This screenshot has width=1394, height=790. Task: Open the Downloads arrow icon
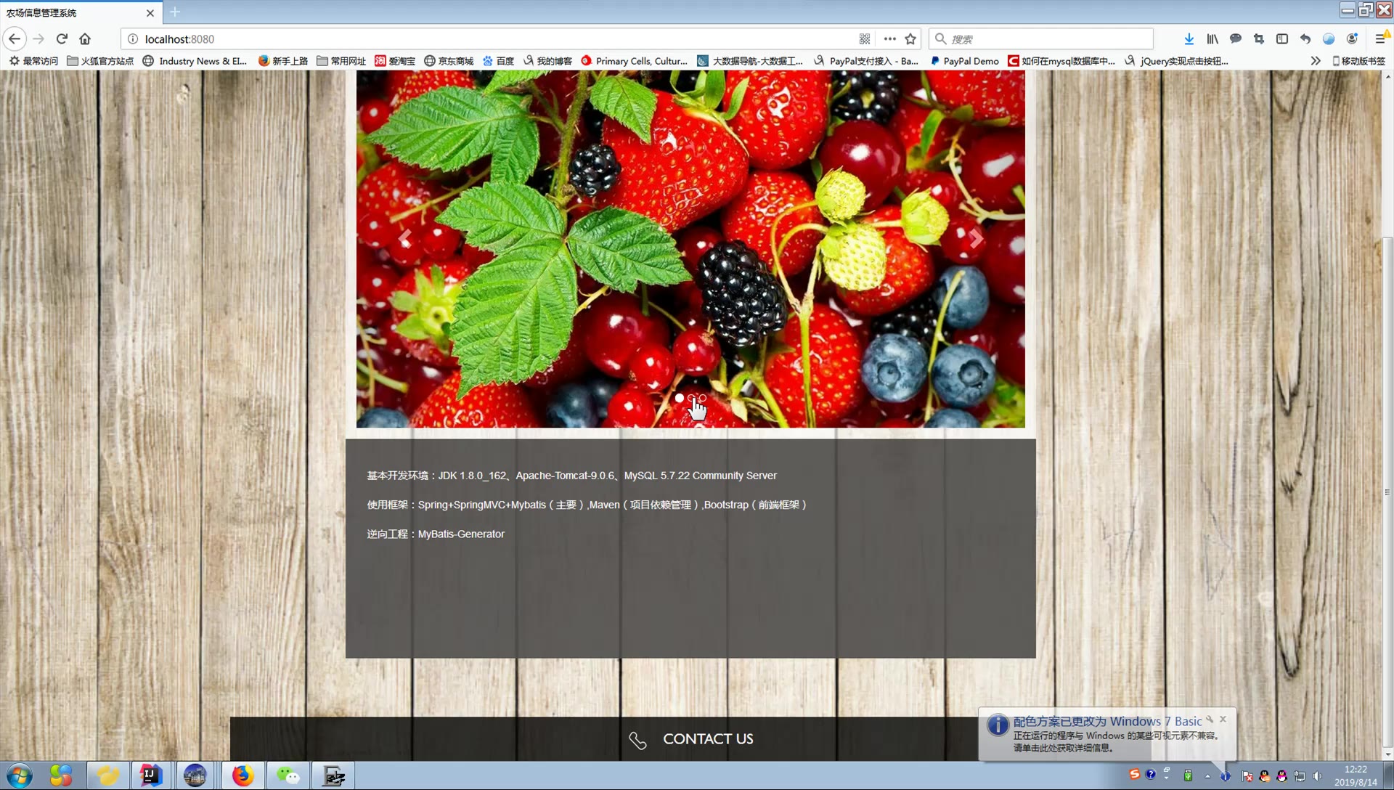pos(1189,39)
